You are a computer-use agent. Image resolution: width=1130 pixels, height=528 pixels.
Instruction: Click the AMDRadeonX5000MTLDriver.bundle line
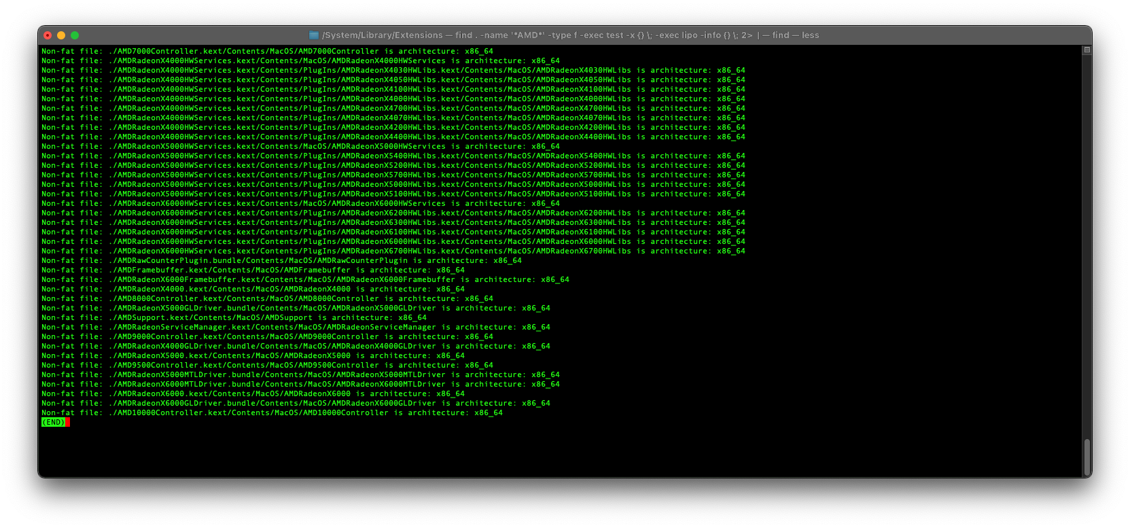coord(300,374)
